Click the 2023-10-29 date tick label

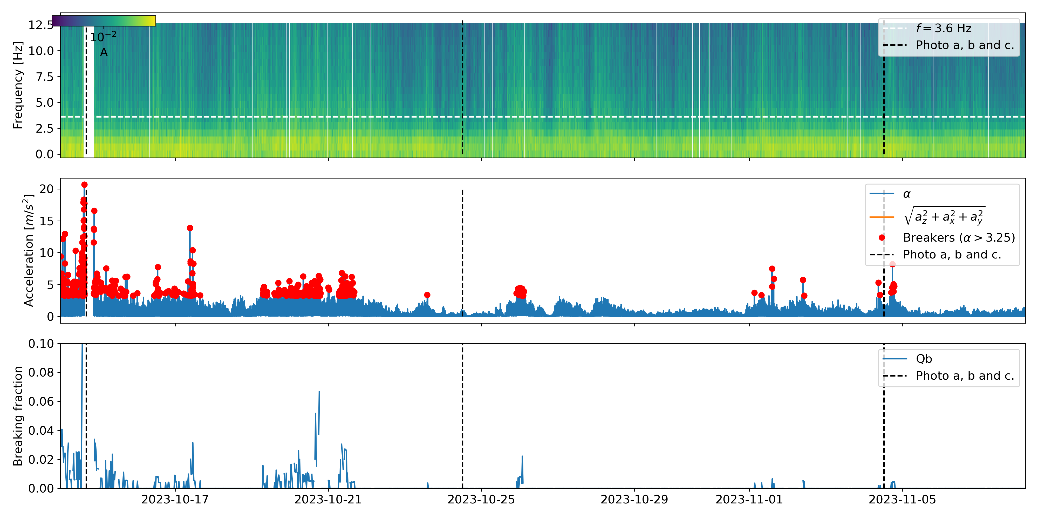(634, 500)
